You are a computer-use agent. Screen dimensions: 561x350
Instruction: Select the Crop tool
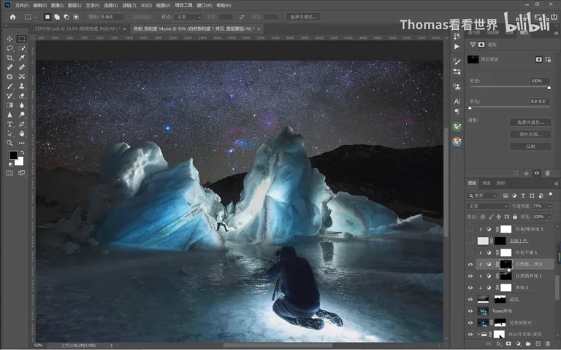pos(9,58)
